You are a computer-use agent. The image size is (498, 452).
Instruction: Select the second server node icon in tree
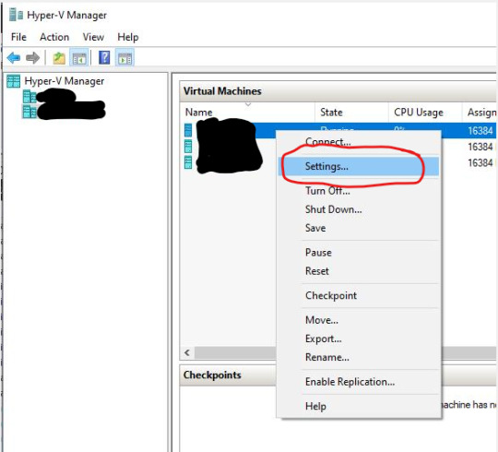coord(30,112)
